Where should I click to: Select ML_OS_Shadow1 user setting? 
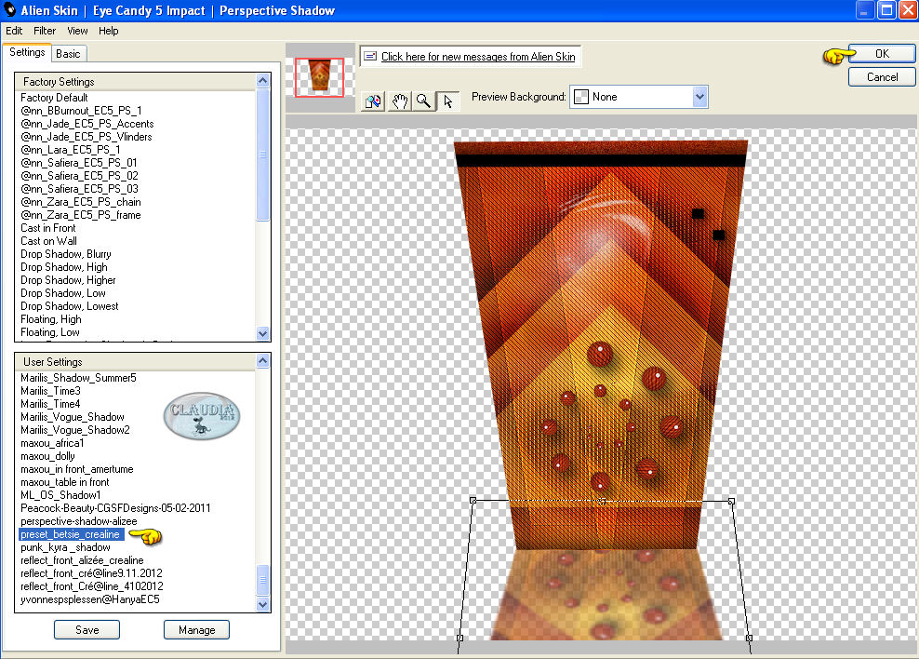click(60, 495)
